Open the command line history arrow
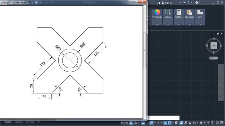 click(x=178, y=118)
